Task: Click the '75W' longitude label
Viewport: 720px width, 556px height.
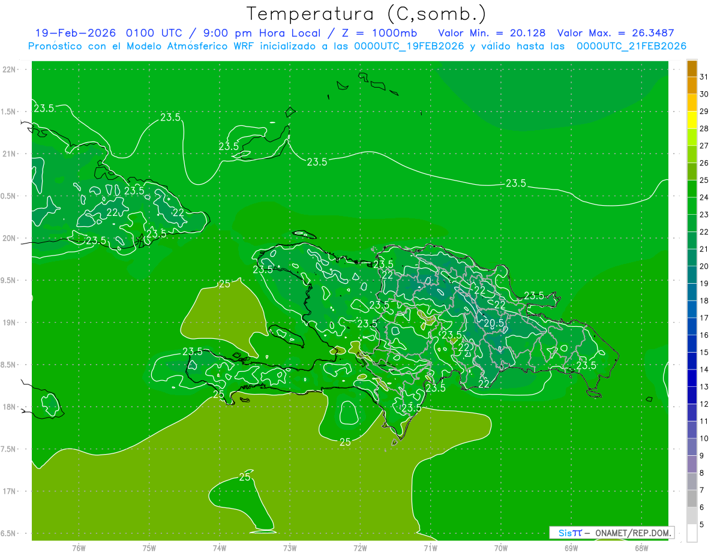Action: 149,548
